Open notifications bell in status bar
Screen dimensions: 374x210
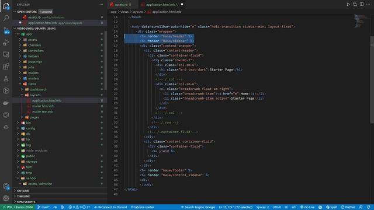[x=369, y=207]
